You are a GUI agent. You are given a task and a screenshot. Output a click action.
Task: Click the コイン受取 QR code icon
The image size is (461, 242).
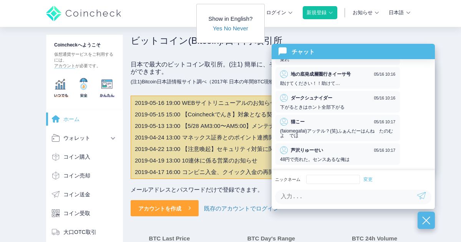[56, 213]
